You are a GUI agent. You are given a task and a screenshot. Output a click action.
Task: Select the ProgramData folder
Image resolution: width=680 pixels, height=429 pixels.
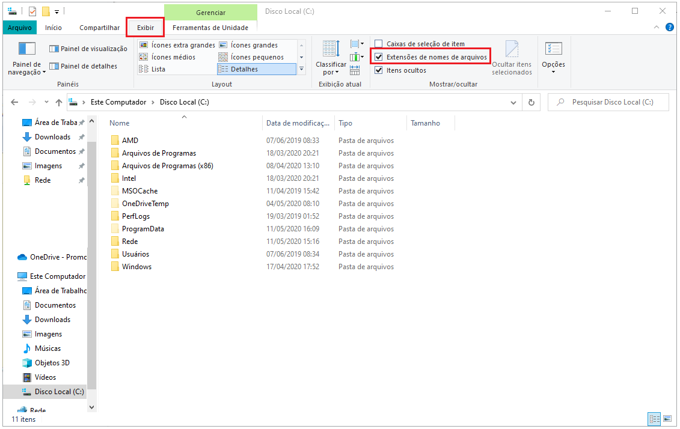click(142, 229)
